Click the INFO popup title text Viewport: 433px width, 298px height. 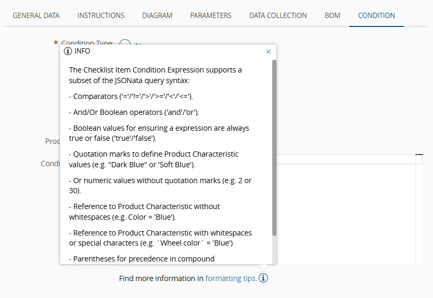tap(83, 51)
